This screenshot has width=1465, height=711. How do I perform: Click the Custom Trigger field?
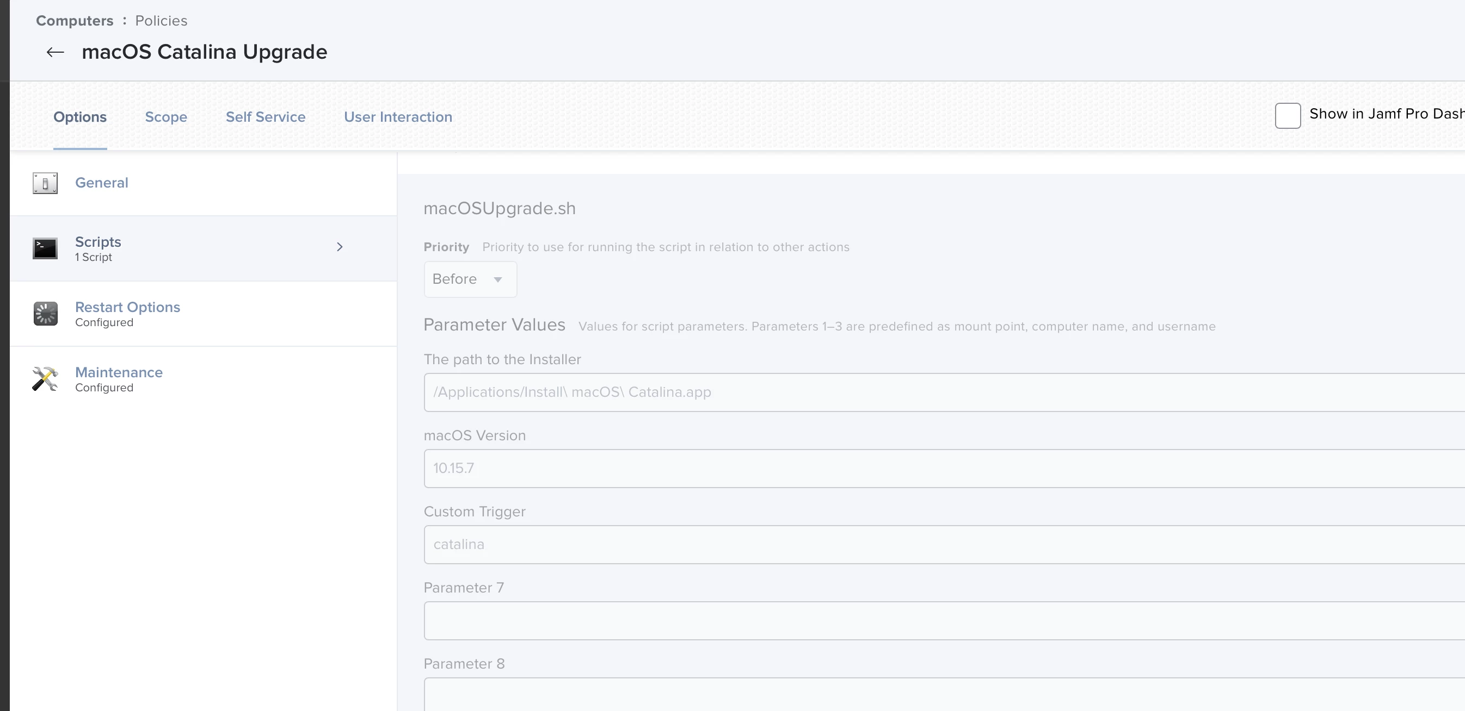[944, 544]
